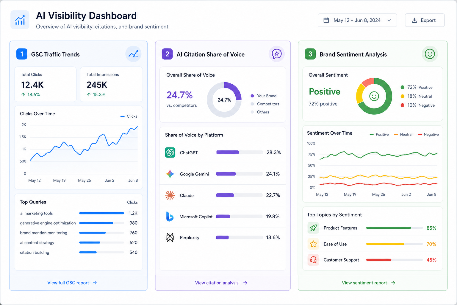Toggle Positive line in Sentiment Over Time legend

pyautogui.click(x=379, y=135)
